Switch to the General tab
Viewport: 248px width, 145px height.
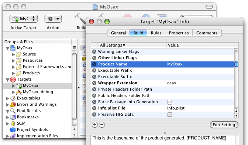[x=118, y=33]
